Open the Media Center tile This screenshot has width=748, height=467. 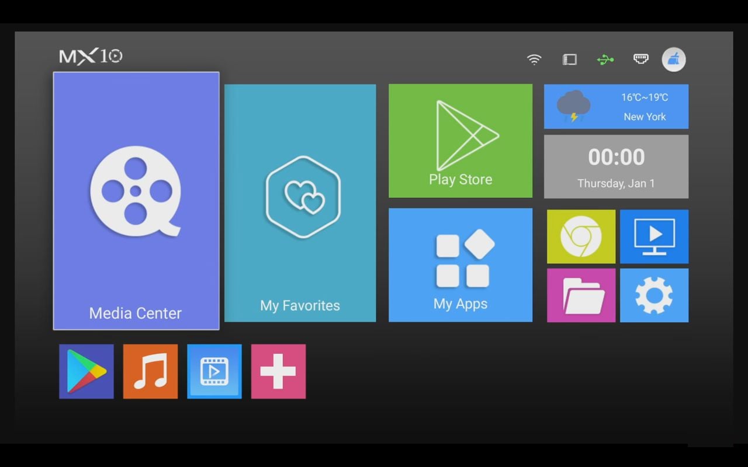click(136, 201)
